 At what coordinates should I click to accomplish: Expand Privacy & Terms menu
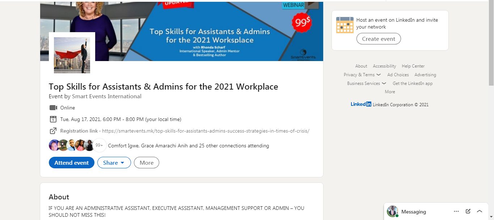362,75
